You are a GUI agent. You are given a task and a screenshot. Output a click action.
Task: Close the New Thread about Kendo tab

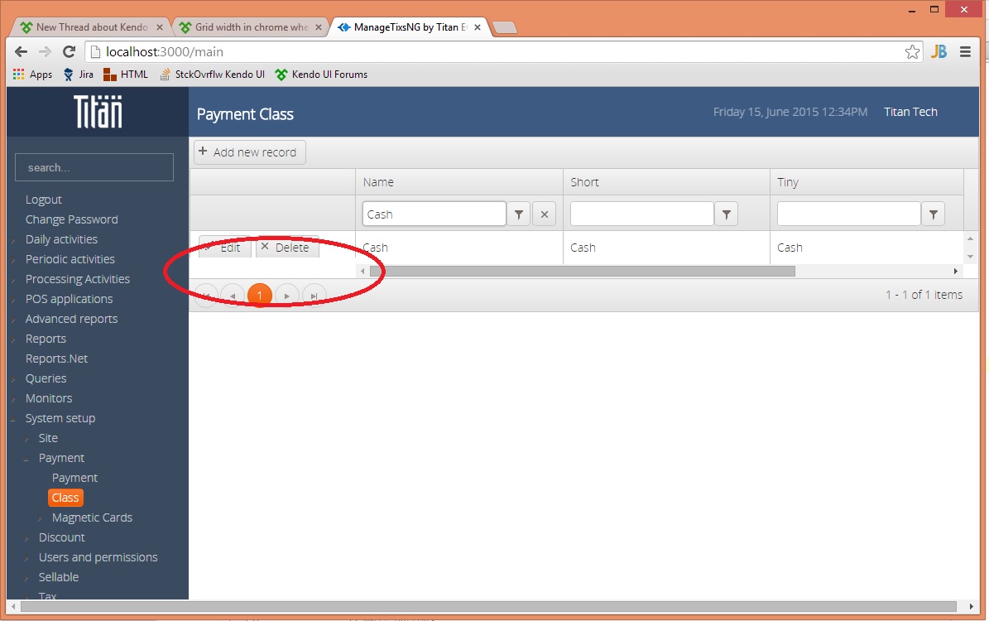[160, 27]
